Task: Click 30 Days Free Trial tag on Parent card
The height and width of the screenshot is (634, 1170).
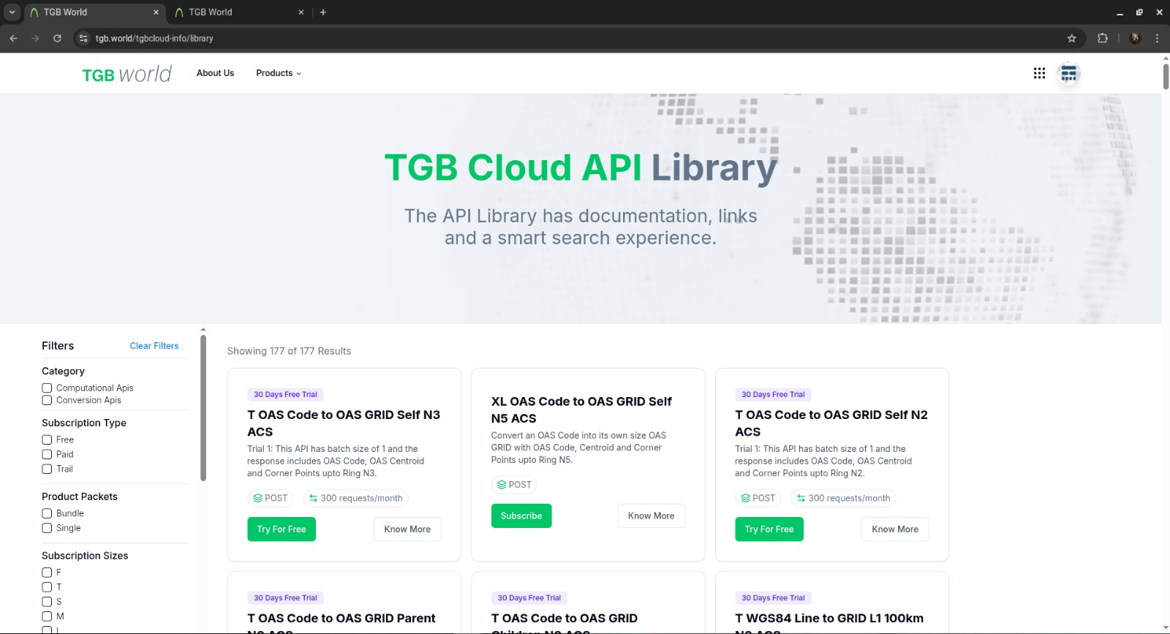Action: [285, 598]
